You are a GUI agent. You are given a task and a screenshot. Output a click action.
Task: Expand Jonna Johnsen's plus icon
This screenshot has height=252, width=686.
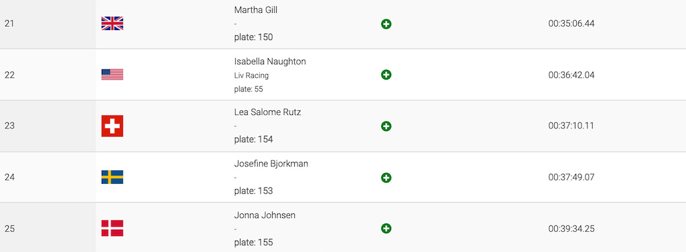tap(386, 229)
